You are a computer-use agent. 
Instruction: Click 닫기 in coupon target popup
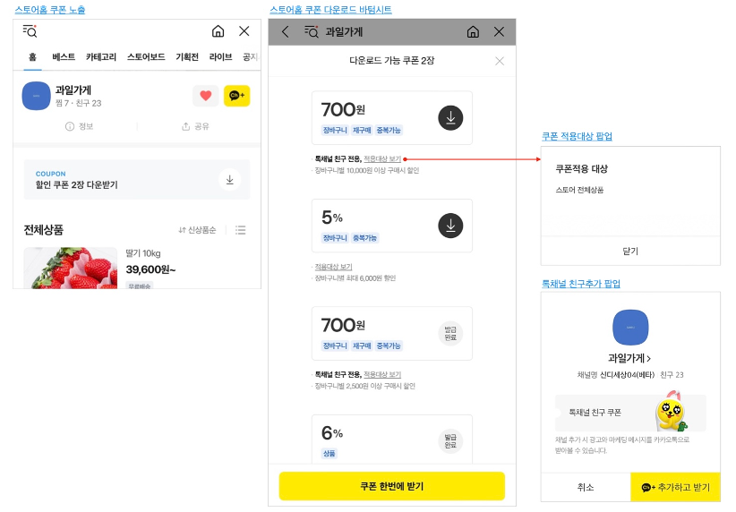point(630,251)
